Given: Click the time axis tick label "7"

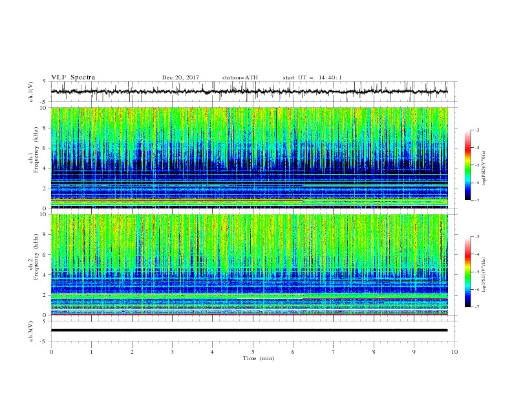Looking at the screenshot, I should (334, 352).
